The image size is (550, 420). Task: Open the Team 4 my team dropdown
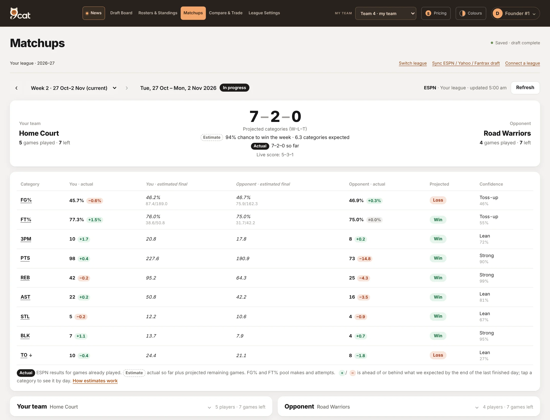pos(386,13)
